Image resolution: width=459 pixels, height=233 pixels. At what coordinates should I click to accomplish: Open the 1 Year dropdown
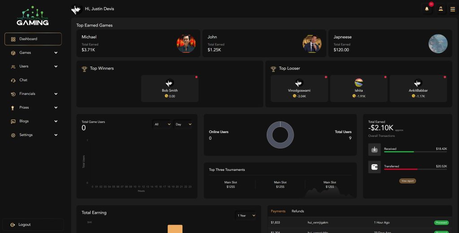pyautogui.click(x=246, y=216)
